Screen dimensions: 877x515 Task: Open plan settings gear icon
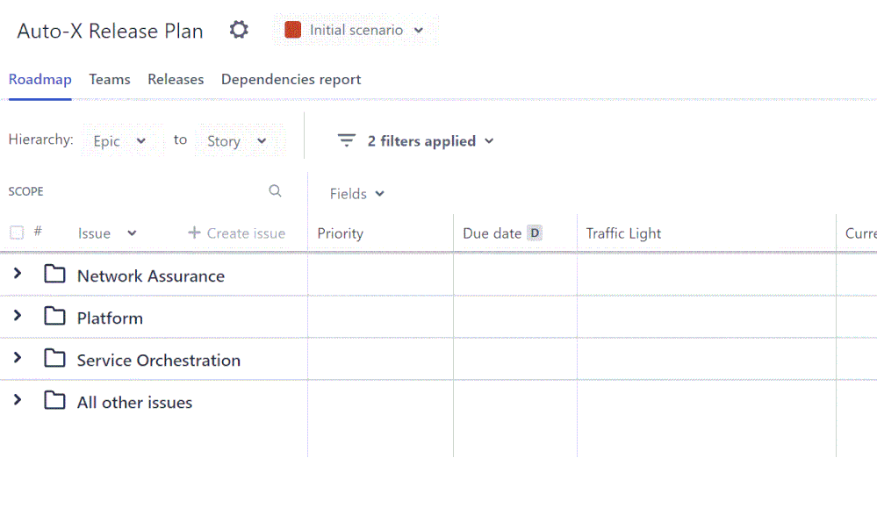click(x=239, y=30)
